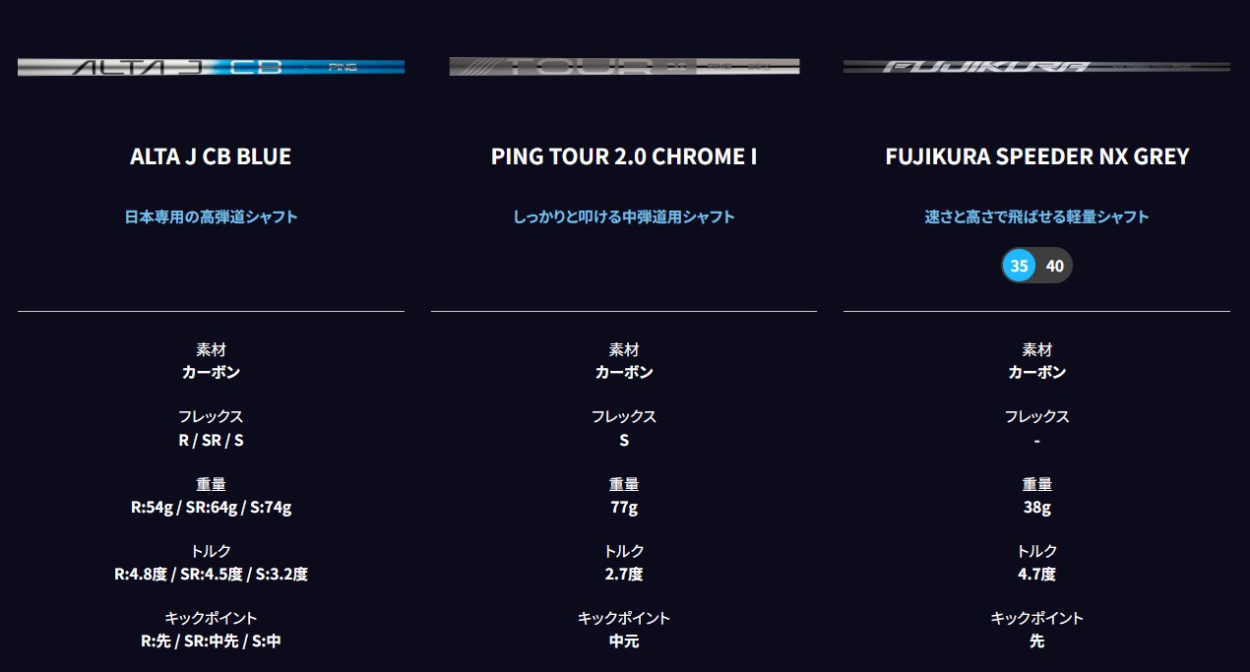Screen dimensions: 1250x672
Task: Select the 4.7度 torque value
Action: 1036,574
